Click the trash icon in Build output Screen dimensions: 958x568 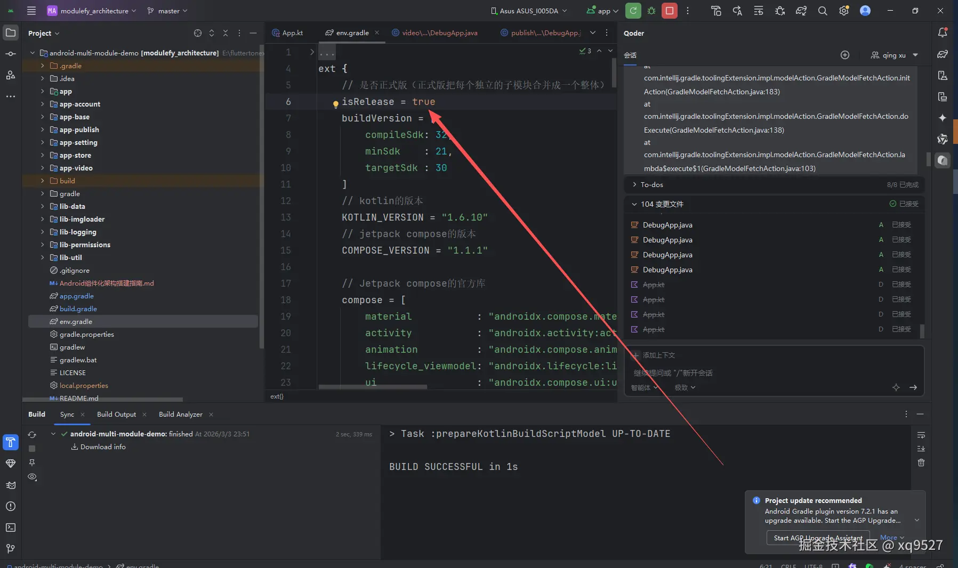(x=921, y=462)
